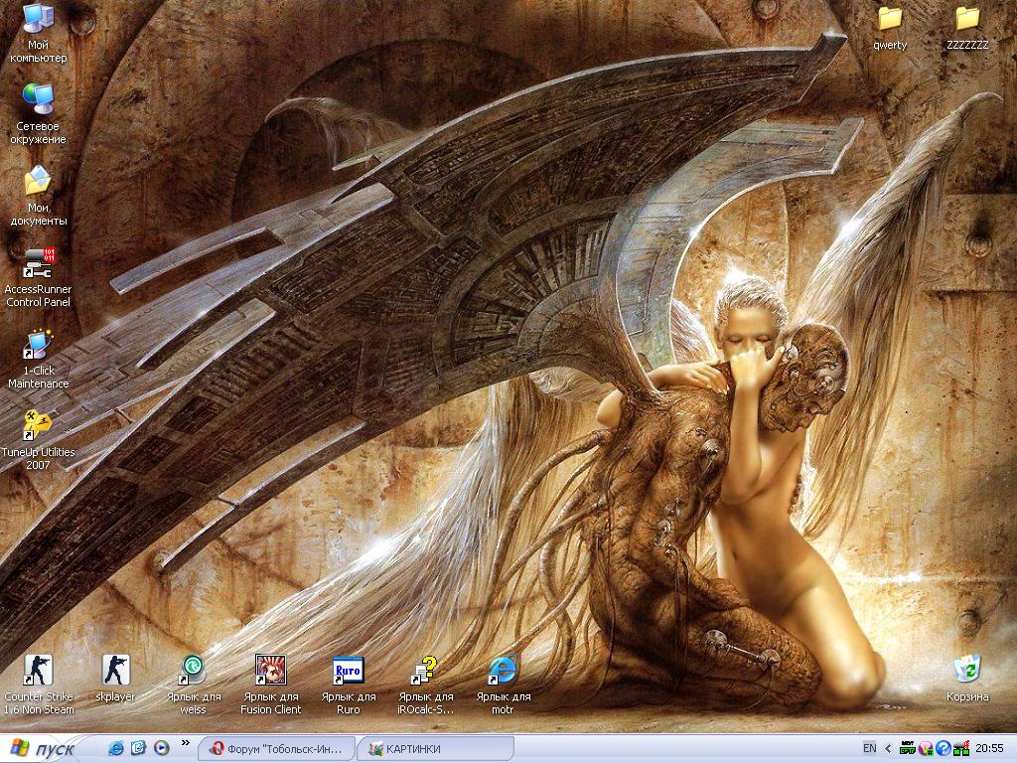Viewport: 1017px width, 763px height.
Task: Switch to Форум Тобольск-Ин... Opera taskbar button
Action: pos(276,749)
